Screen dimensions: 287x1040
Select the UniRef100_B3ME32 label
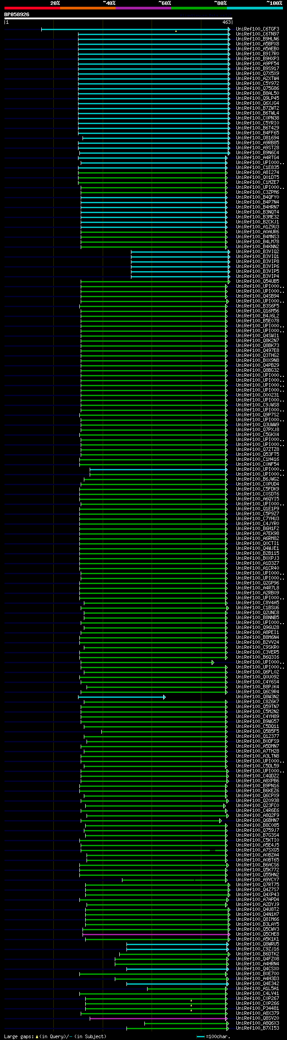click(257, 217)
